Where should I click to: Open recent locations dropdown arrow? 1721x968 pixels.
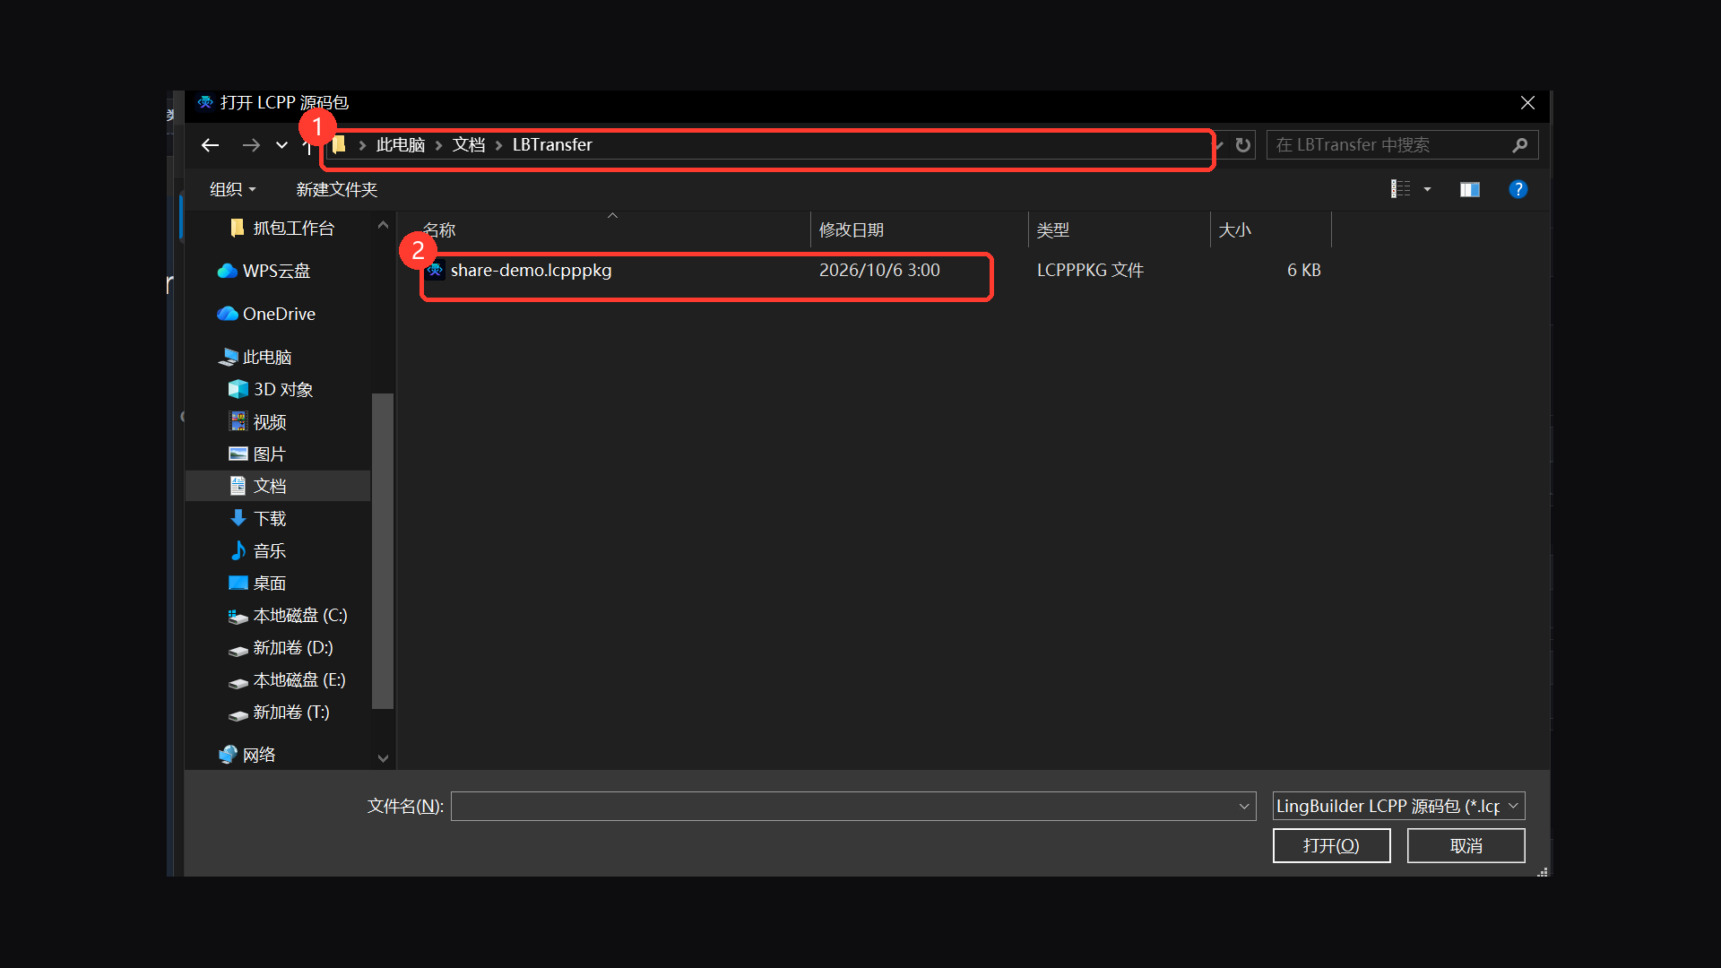click(x=281, y=145)
